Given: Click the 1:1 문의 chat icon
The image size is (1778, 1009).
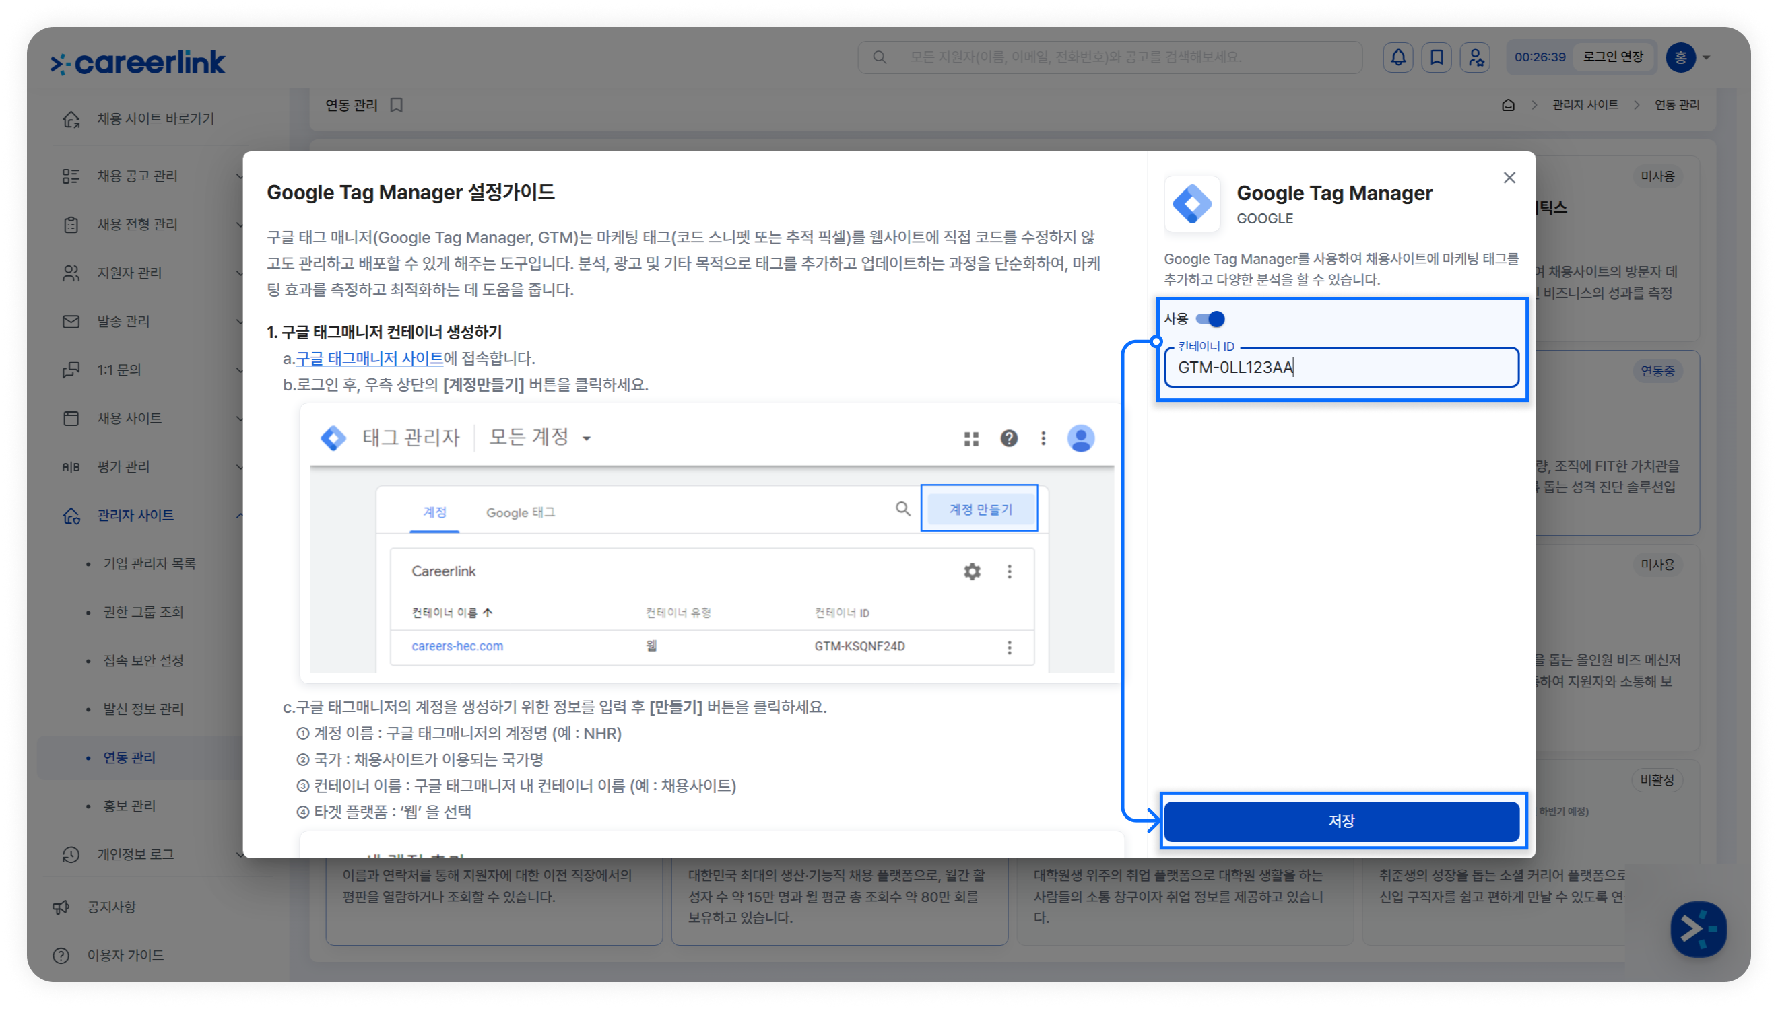Looking at the screenshot, I should pos(71,370).
